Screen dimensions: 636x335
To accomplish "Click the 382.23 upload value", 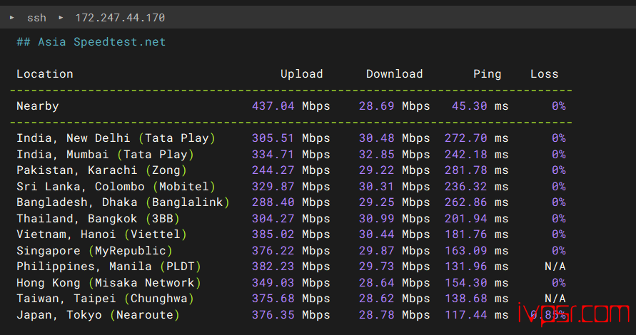I will click(x=273, y=266).
